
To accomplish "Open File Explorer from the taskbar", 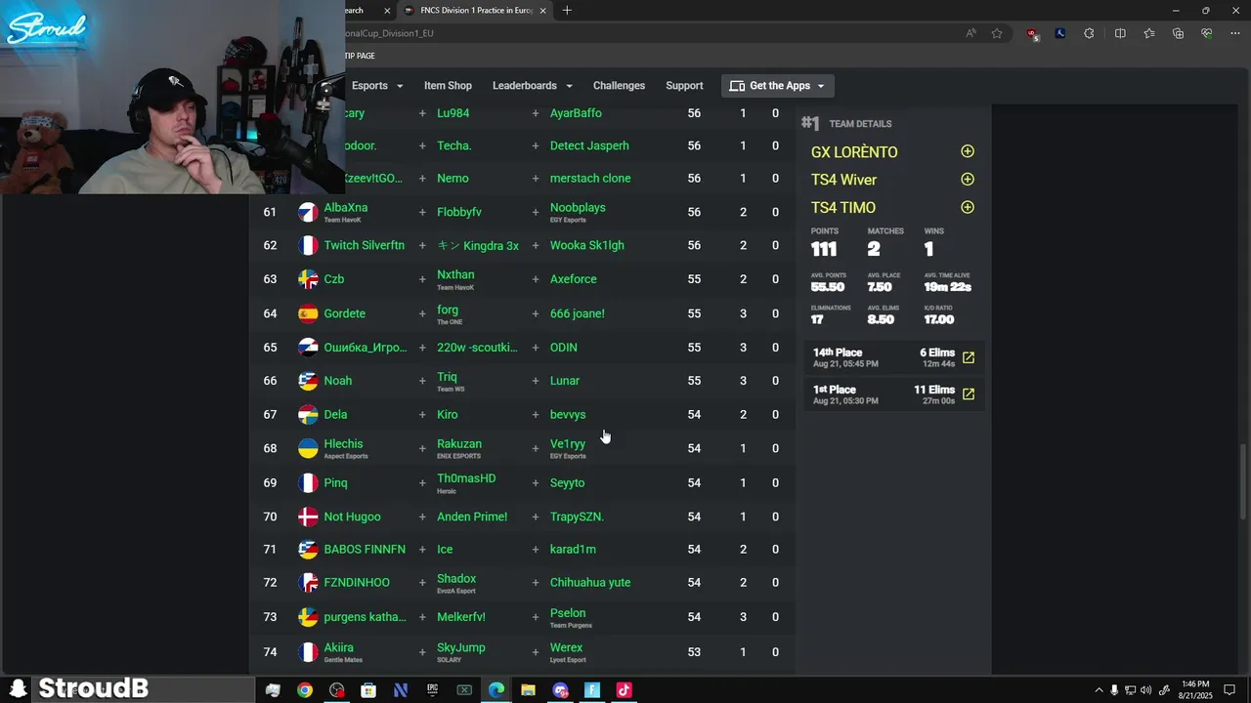I will click(528, 690).
